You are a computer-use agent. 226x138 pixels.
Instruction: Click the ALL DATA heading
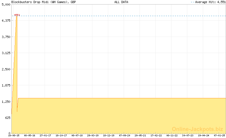click(121, 2)
